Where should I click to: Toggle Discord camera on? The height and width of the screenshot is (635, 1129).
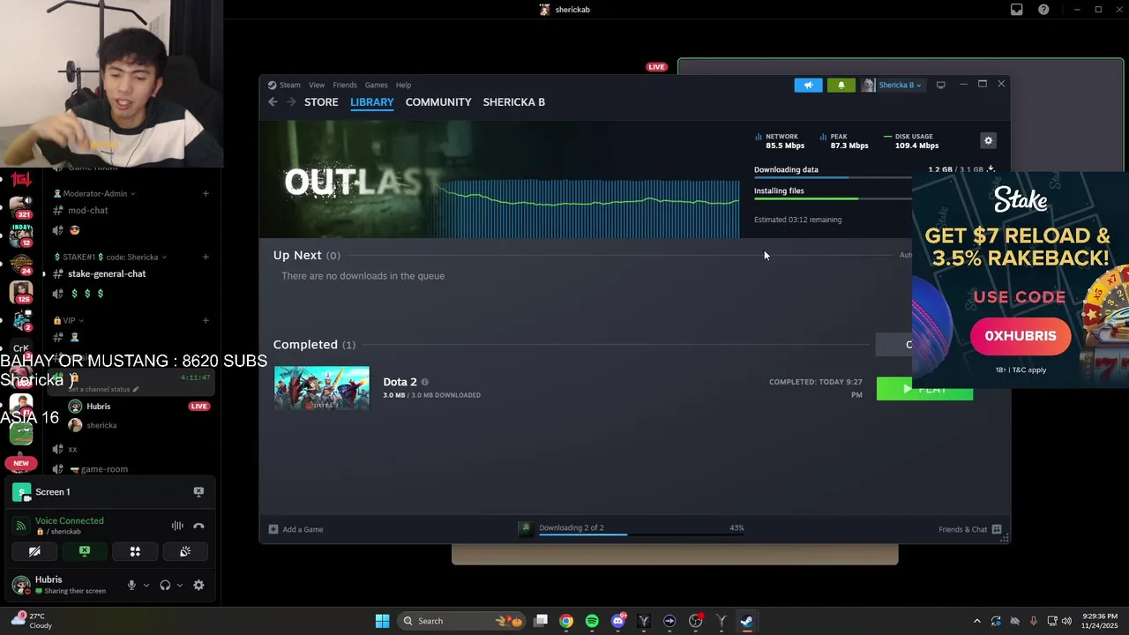[34, 551]
